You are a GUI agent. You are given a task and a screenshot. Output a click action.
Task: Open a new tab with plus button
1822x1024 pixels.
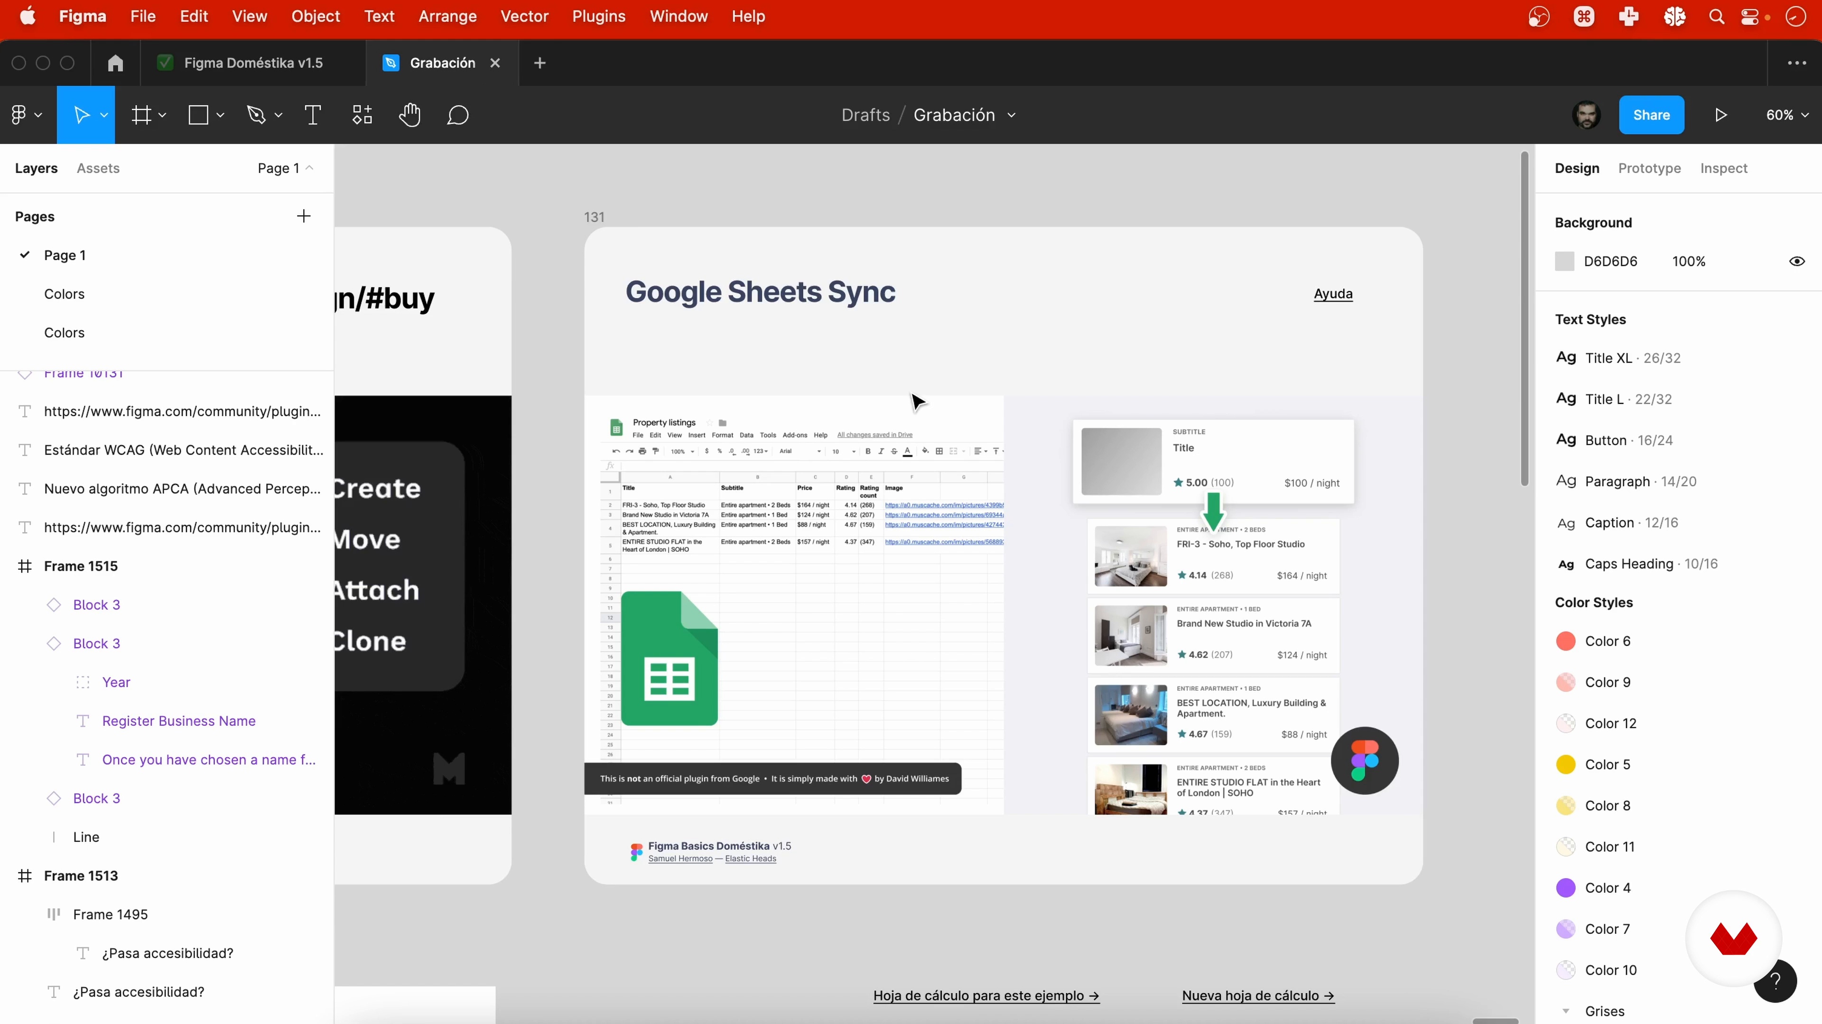tap(539, 63)
